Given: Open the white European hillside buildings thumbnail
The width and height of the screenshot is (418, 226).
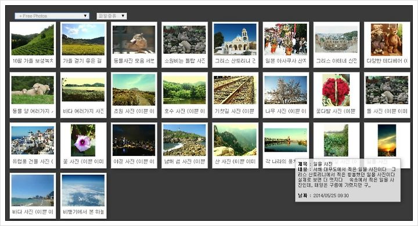Looking at the screenshot, I should [x=33, y=140].
